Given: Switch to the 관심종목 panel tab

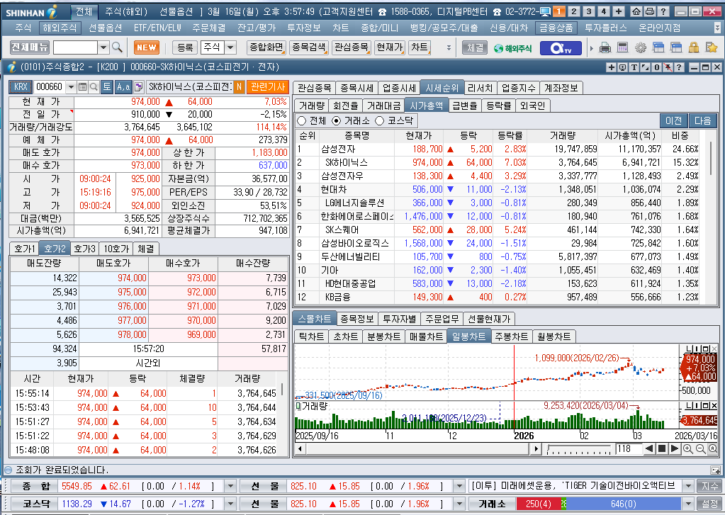Looking at the screenshot, I should (315, 88).
